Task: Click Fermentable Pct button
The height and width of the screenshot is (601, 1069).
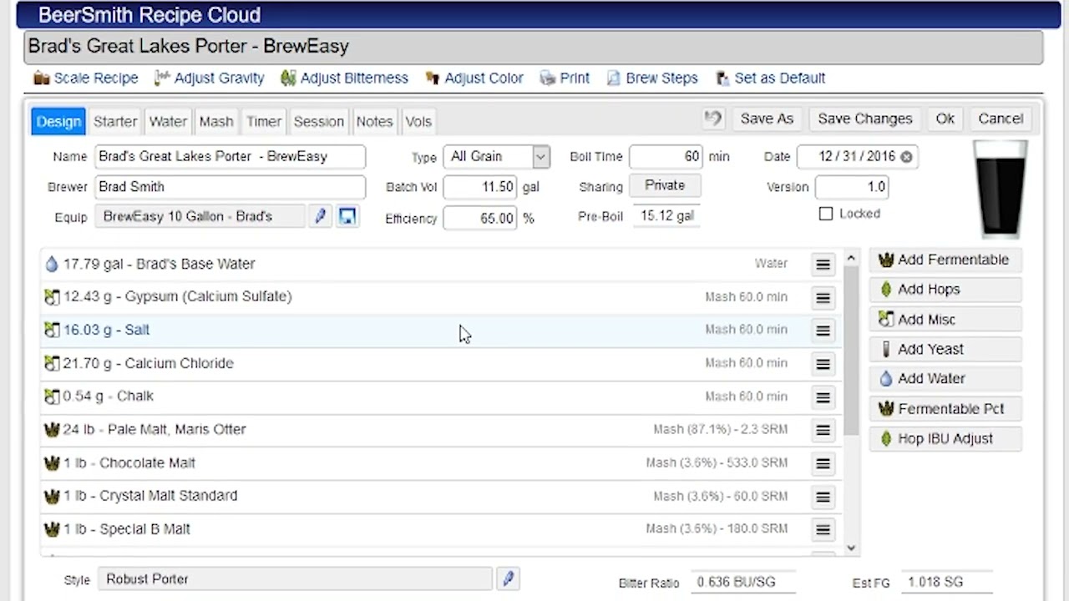Action: click(945, 409)
